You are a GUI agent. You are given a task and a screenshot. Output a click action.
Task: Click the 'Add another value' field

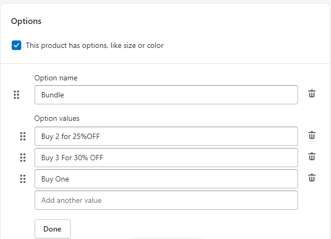coord(166,200)
